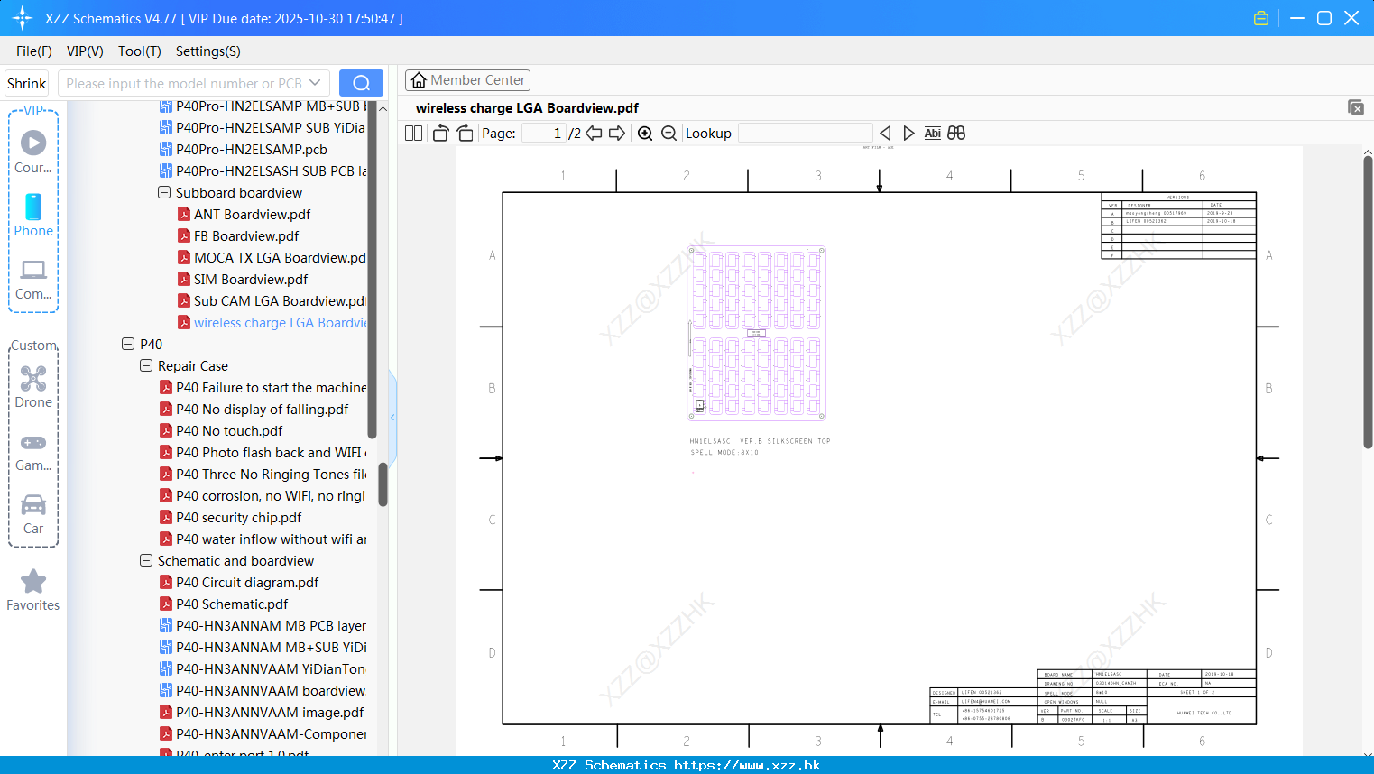Open the Car category
Image resolution: width=1374 pixels, height=774 pixels.
(33, 514)
